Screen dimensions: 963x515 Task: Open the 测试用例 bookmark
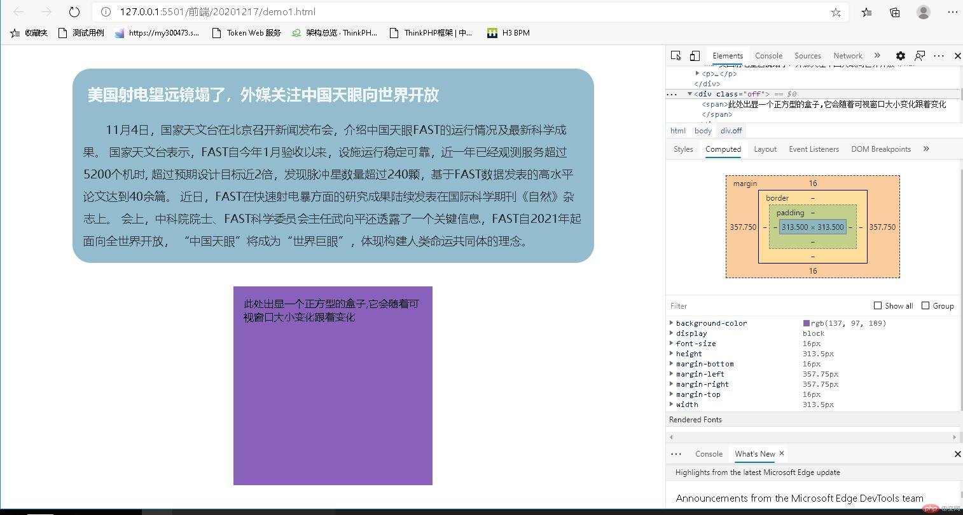point(81,33)
